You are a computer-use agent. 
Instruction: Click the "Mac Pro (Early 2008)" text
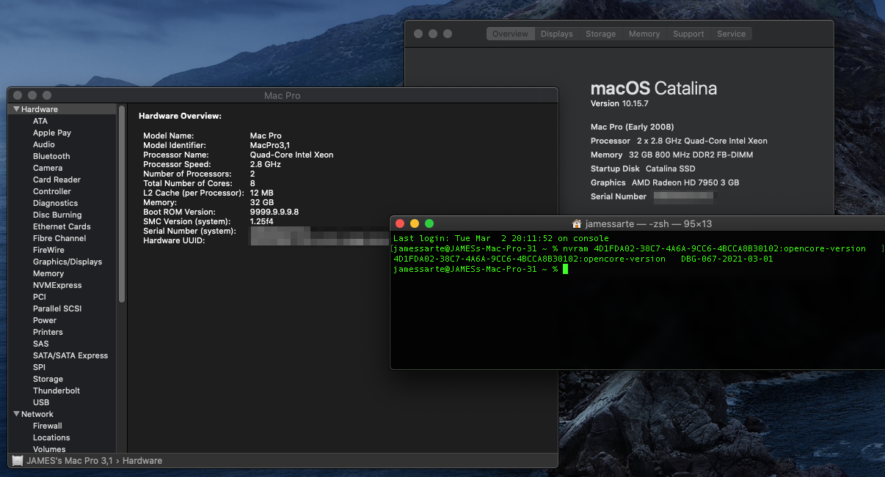click(633, 127)
